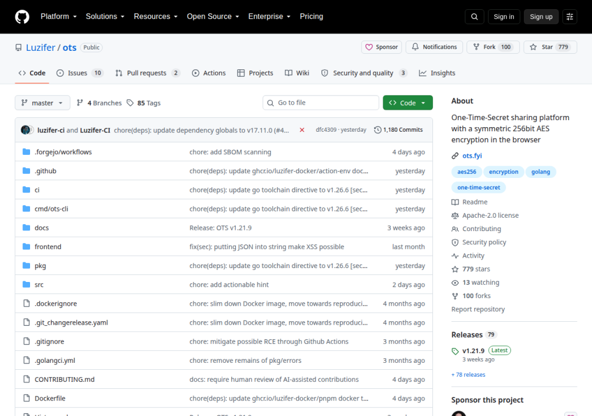This screenshot has width=592, height=416.
Task: Open the cmd/ots-cli folder
Action: coord(51,209)
